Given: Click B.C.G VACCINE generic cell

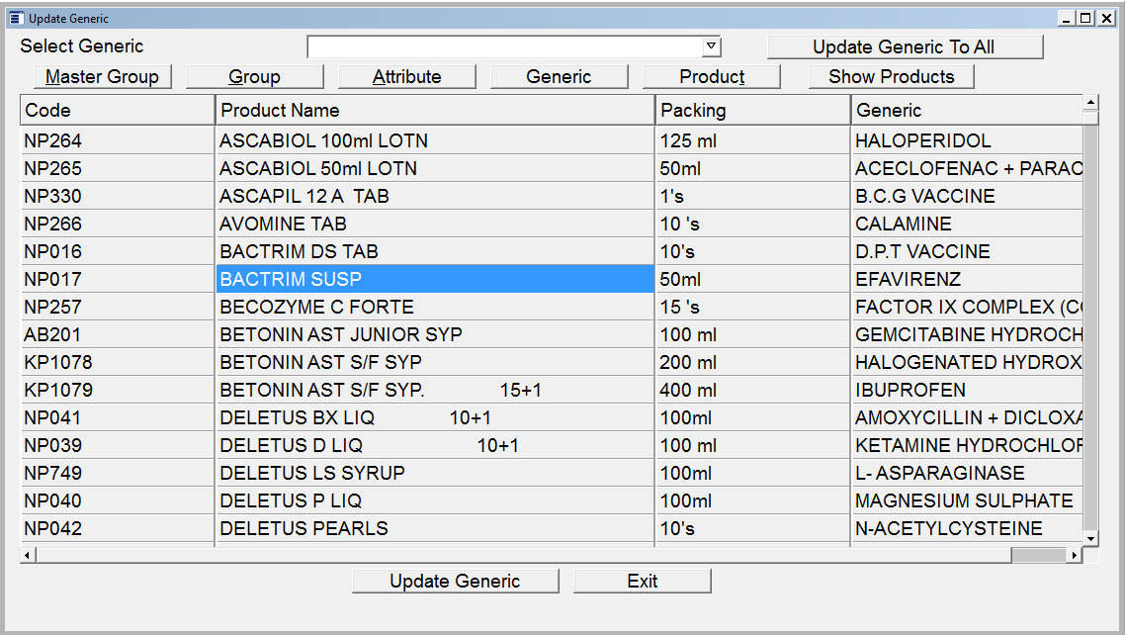Looking at the screenshot, I should (967, 196).
